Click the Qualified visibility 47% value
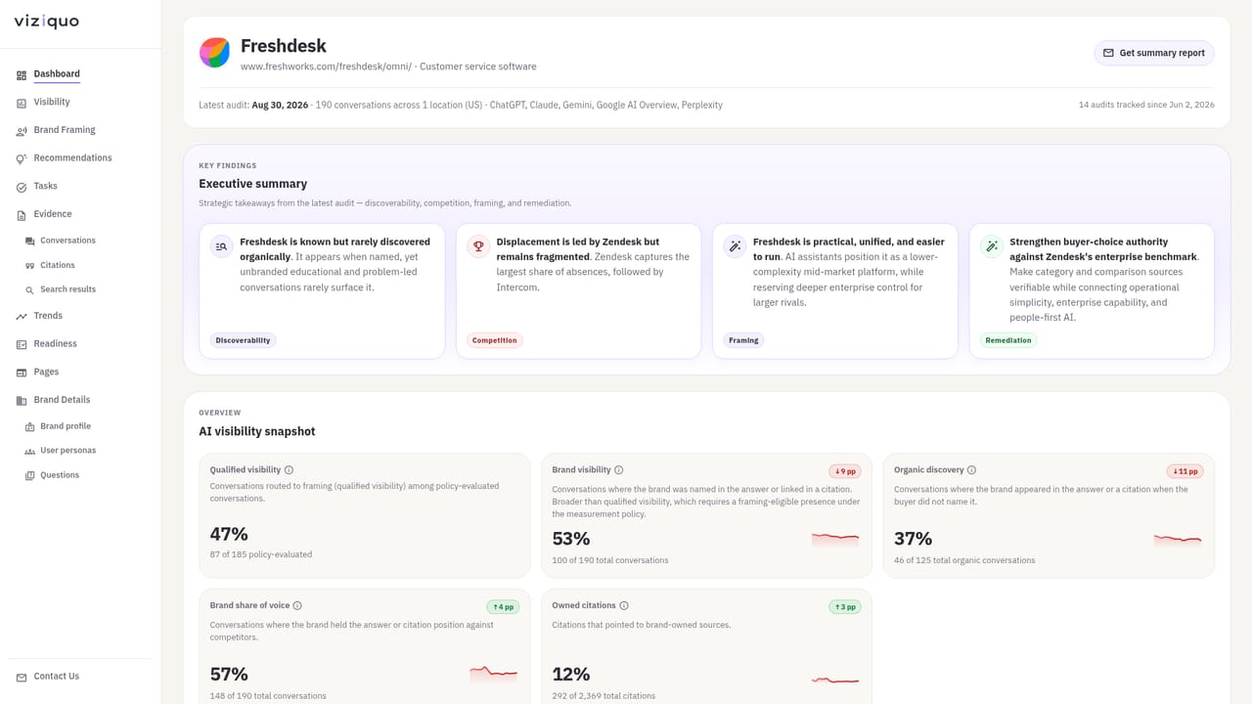 pos(229,535)
